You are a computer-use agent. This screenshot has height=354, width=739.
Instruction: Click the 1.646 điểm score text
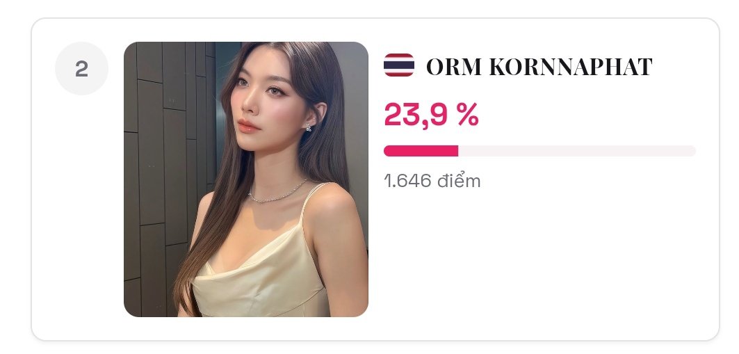click(432, 181)
